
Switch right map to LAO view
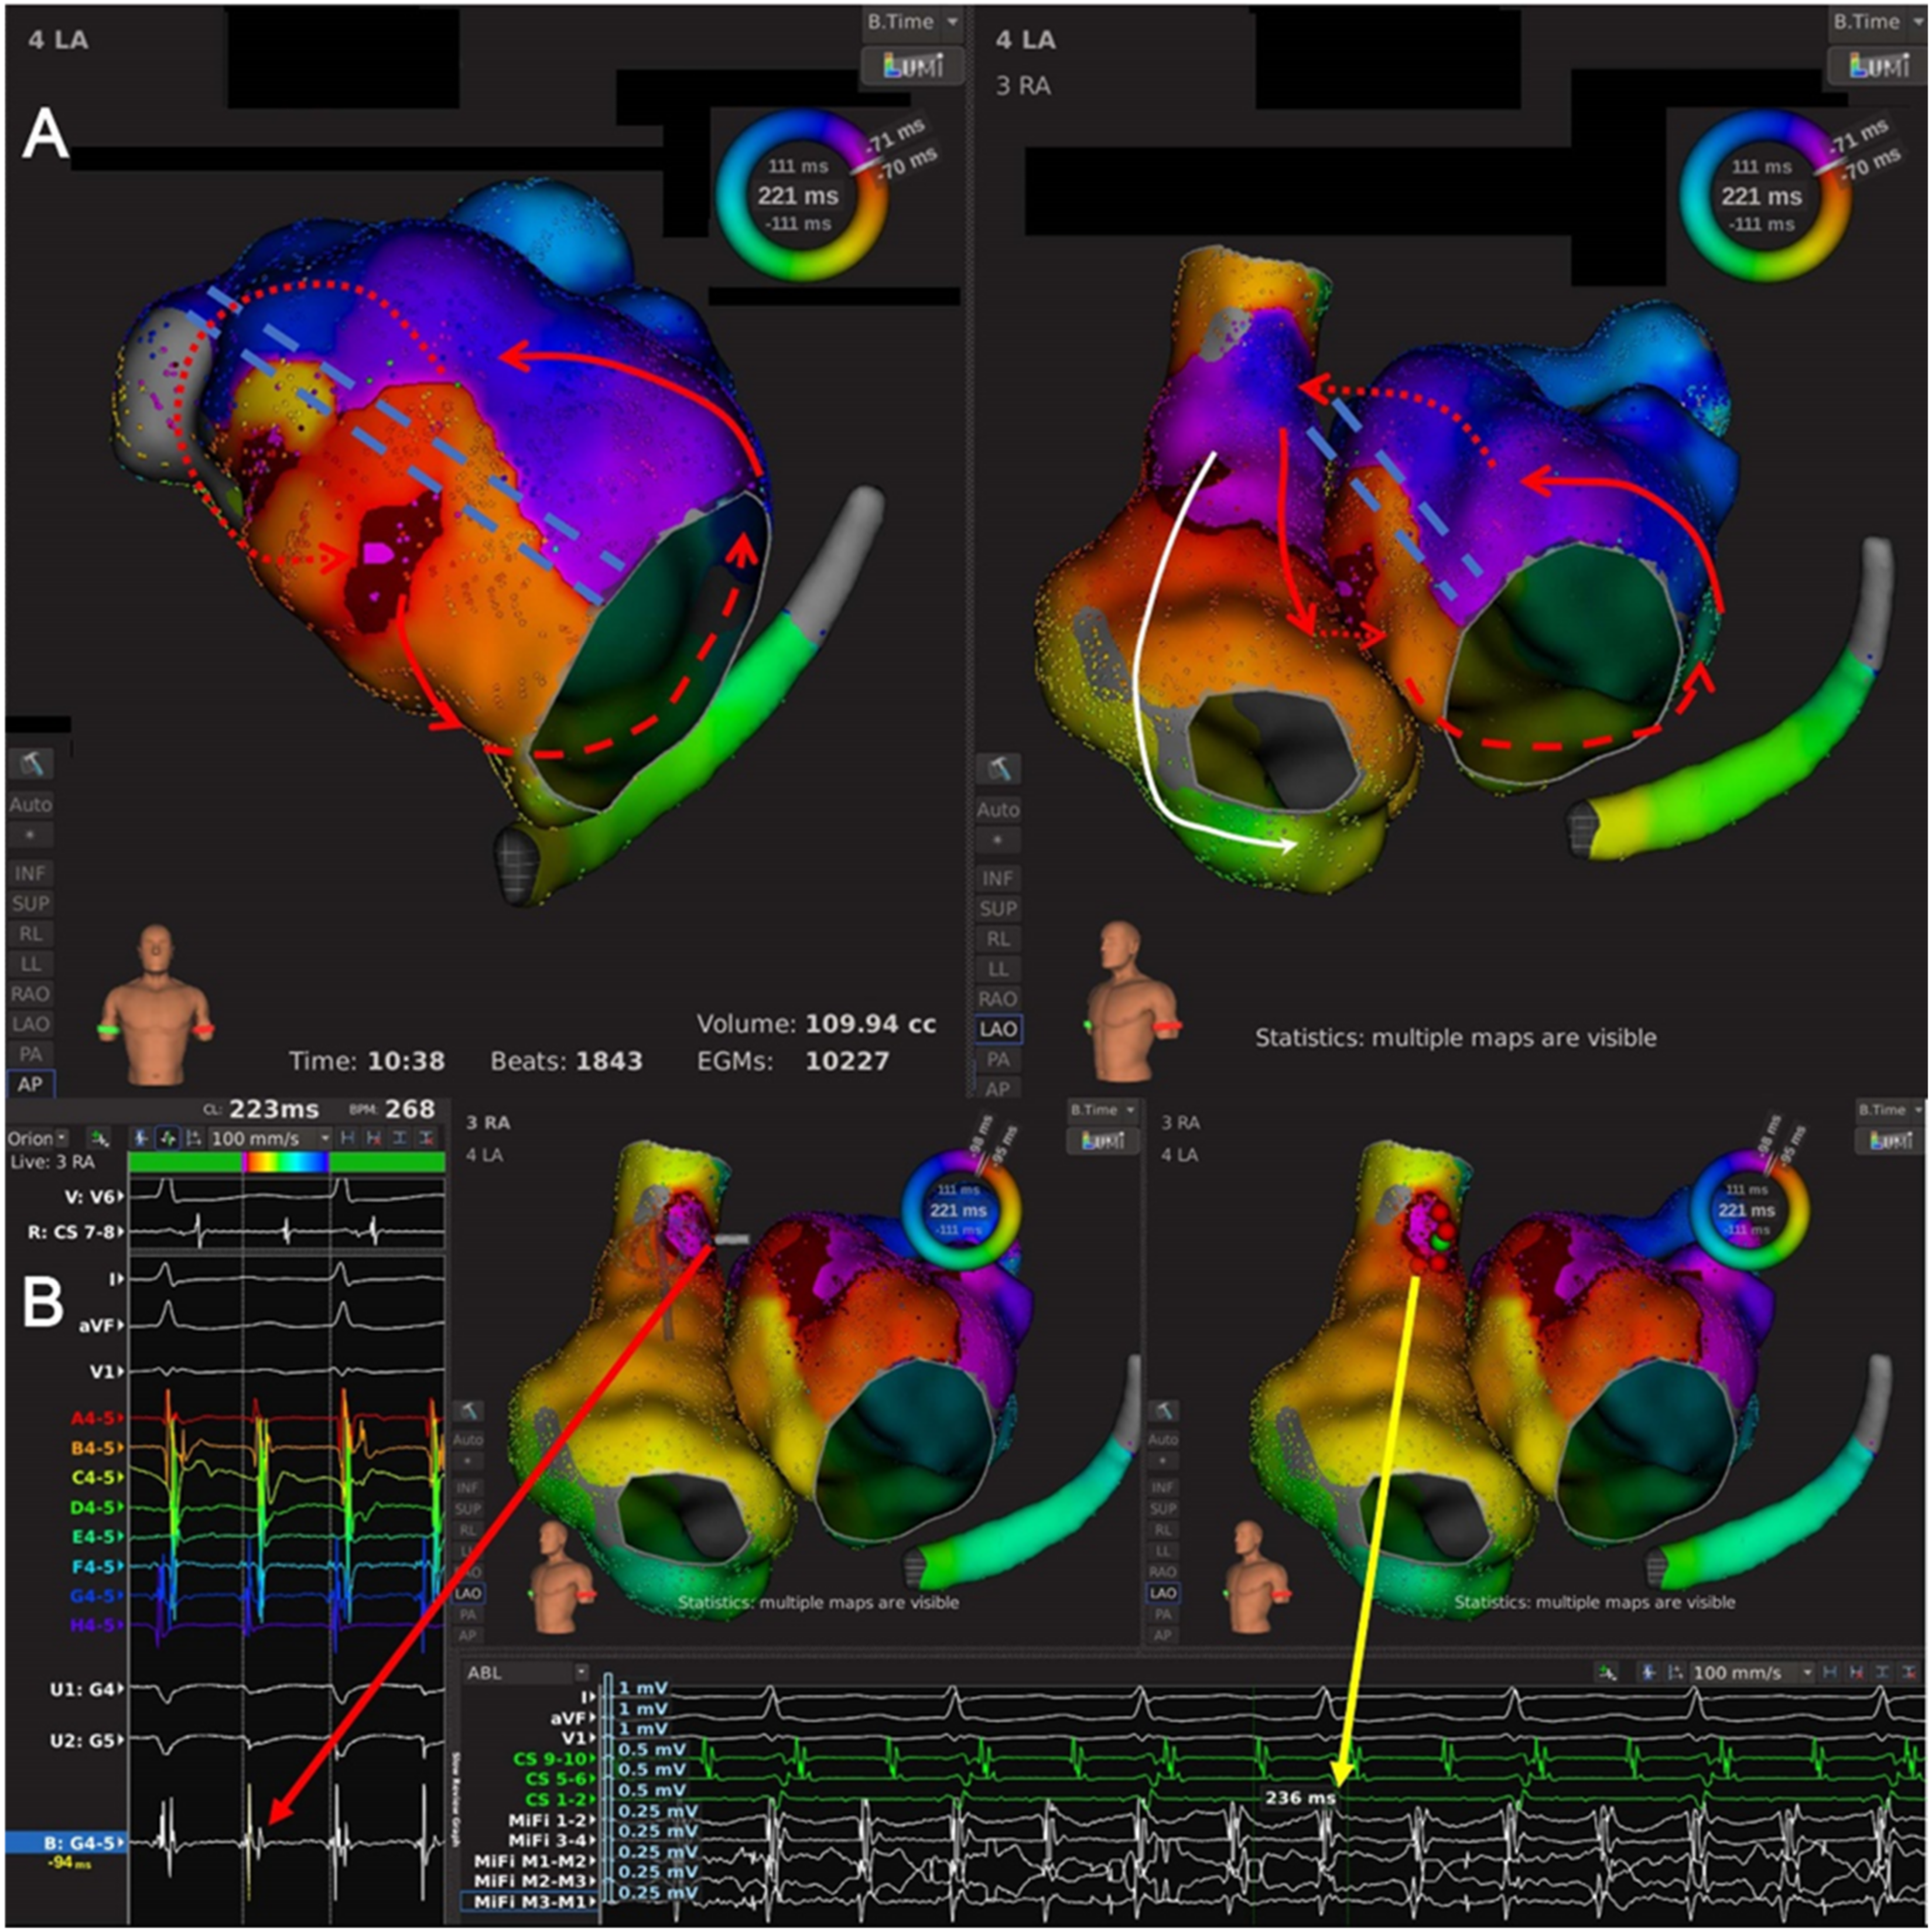998,1029
